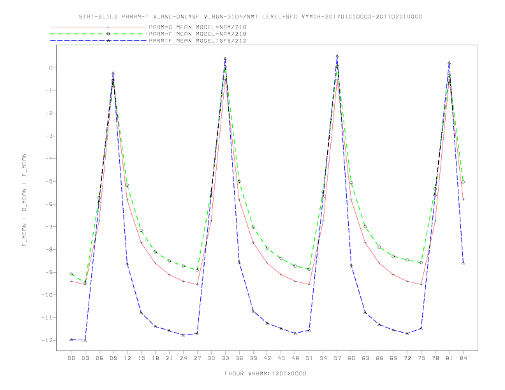Click green NAM circle marker at hour 00
The image size is (505, 390).
[x=71, y=274]
